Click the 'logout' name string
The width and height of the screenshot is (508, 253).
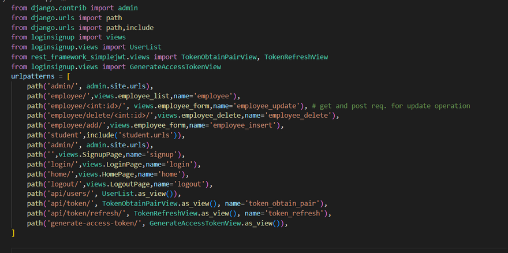point(190,185)
